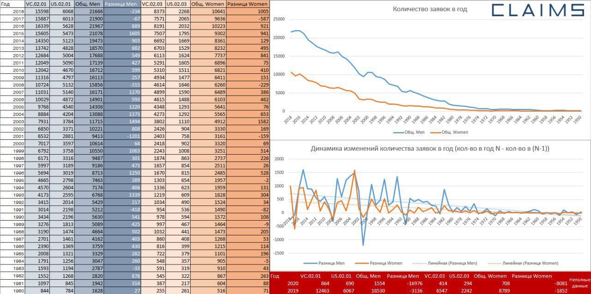The height and width of the screenshot is (294, 591).
Task: Click cell 1605 in the 2015 row
Action: click(x=122, y=33)
